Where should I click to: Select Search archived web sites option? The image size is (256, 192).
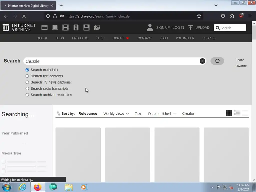point(27,95)
